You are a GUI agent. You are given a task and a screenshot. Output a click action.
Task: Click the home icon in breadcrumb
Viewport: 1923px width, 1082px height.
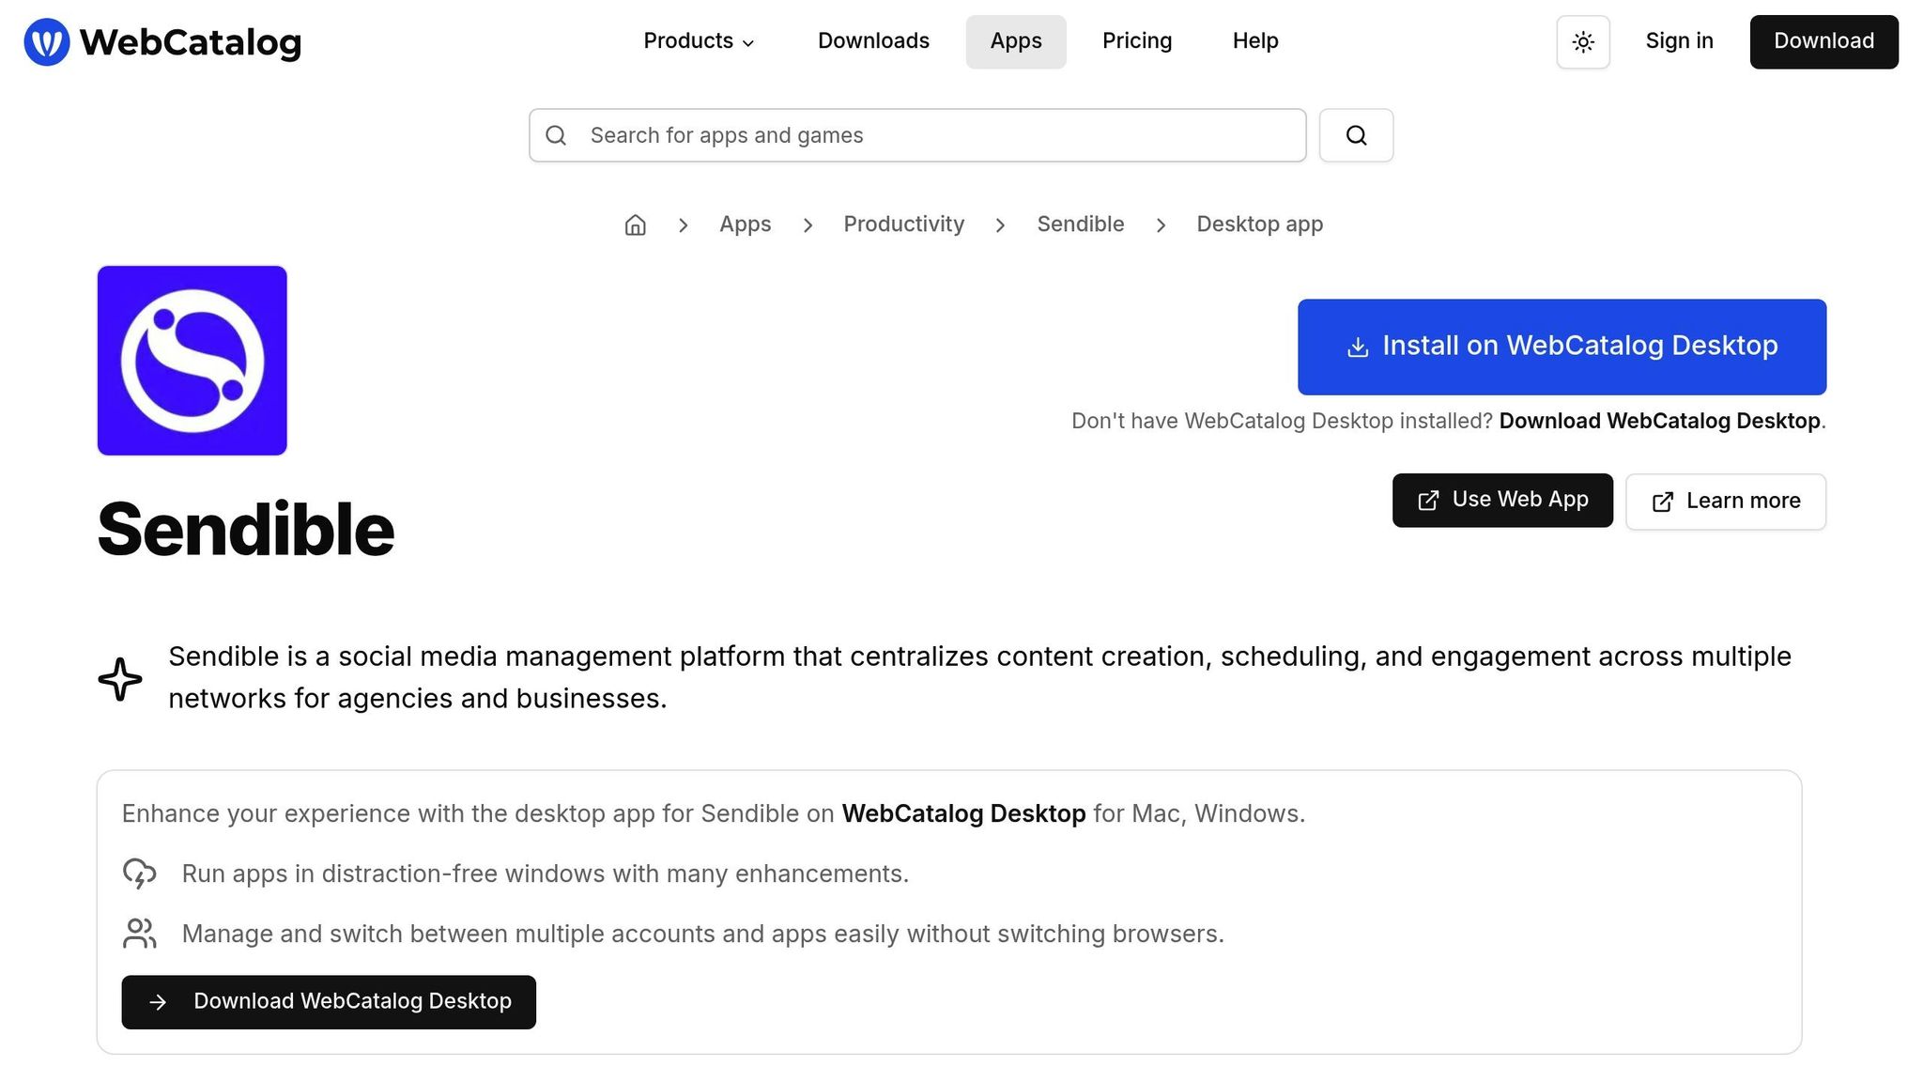coord(636,225)
